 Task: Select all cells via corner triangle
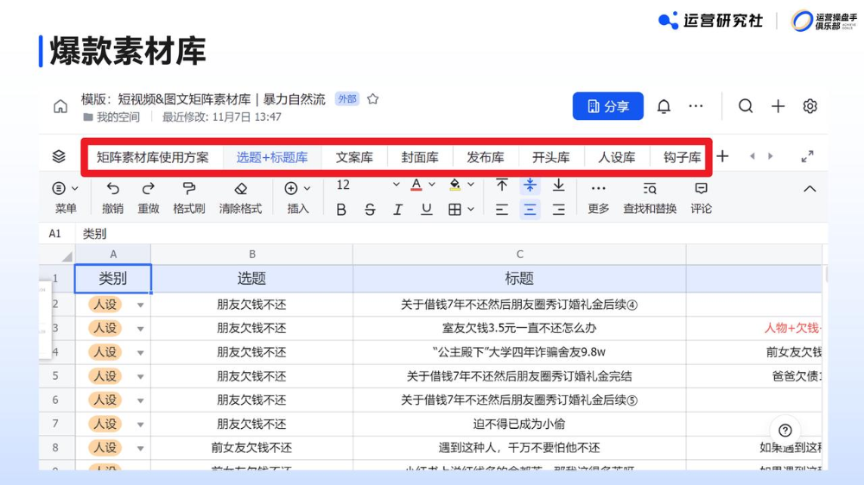[x=67, y=256]
